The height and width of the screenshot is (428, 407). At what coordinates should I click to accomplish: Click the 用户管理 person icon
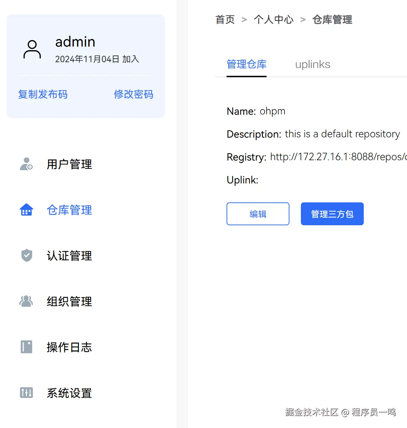tap(26, 164)
